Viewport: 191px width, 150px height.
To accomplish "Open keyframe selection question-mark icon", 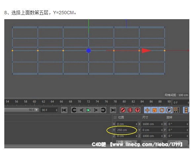I will [137, 110].
